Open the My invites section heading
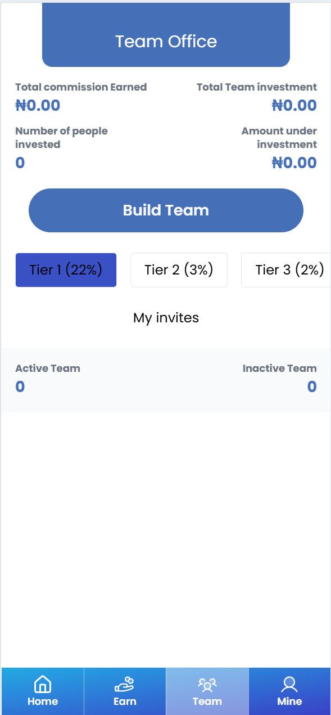331x715 pixels. pyautogui.click(x=166, y=318)
